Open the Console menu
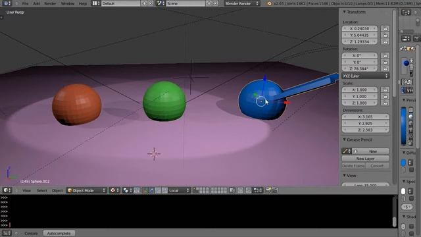421x237 pixels. (31, 233)
